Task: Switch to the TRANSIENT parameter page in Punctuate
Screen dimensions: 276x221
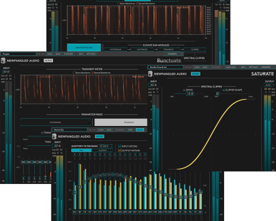Action: click(x=121, y=122)
